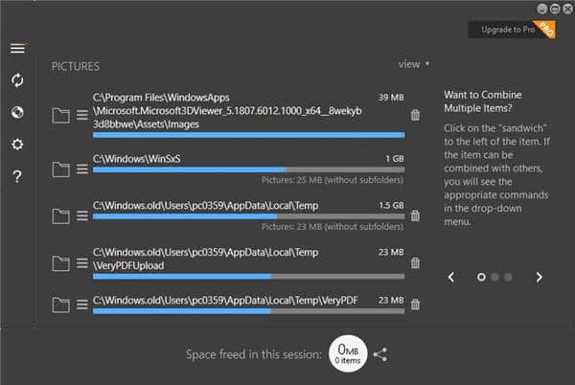This screenshot has width=575, height=385.
Task: Delete the Microsoft3DViewer Images folder entry
Action: tap(415, 115)
